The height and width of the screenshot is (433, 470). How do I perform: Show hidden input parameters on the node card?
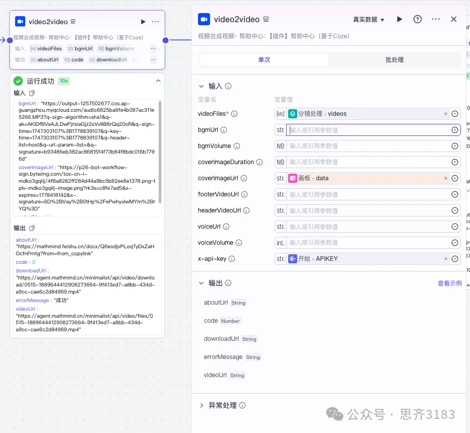coord(154,48)
